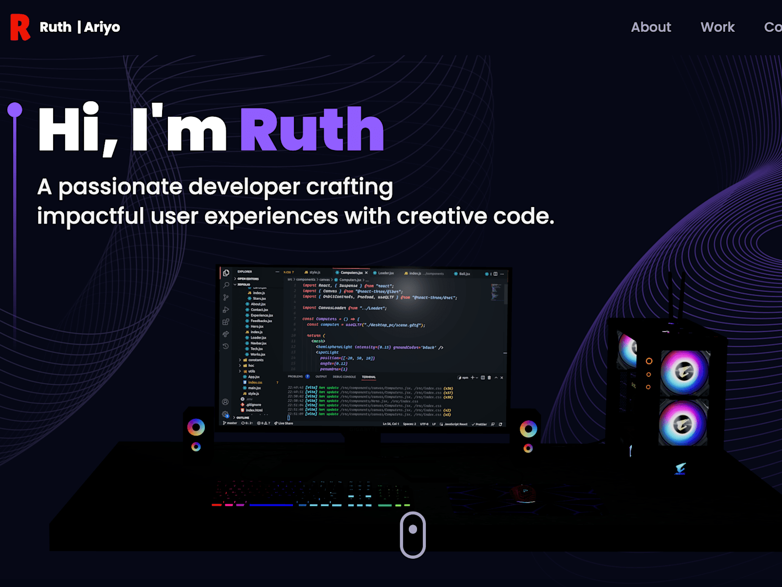Click the 'A passionate developer crafting' subtitle line
This screenshot has width=782, height=587.
pyautogui.click(x=215, y=187)
